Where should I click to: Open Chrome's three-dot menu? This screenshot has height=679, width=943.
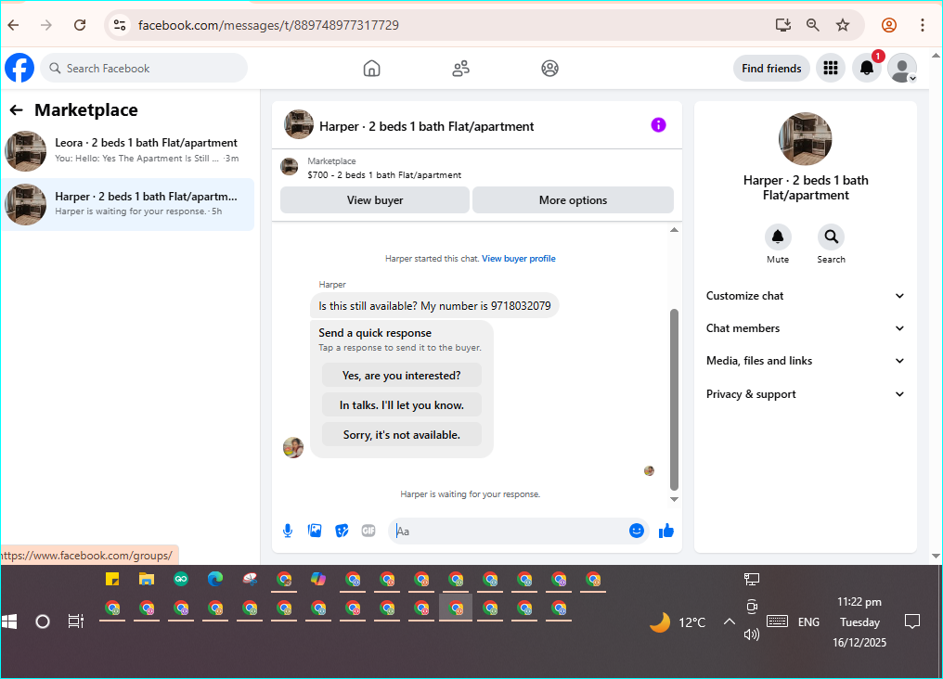coord(922,25)
